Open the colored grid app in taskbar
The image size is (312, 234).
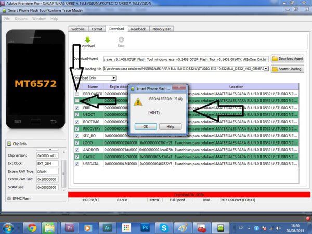[x=126, y=228]
